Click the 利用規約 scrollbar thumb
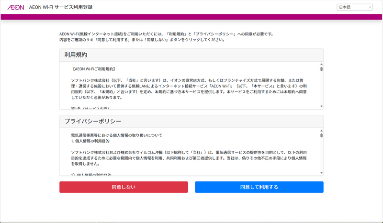 click(x=321, y=69)
